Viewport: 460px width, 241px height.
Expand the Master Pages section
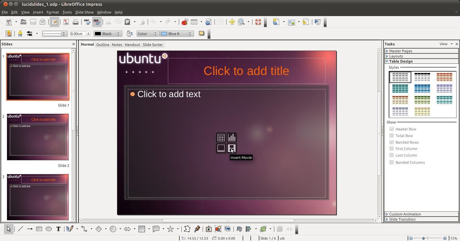[421, 51]
